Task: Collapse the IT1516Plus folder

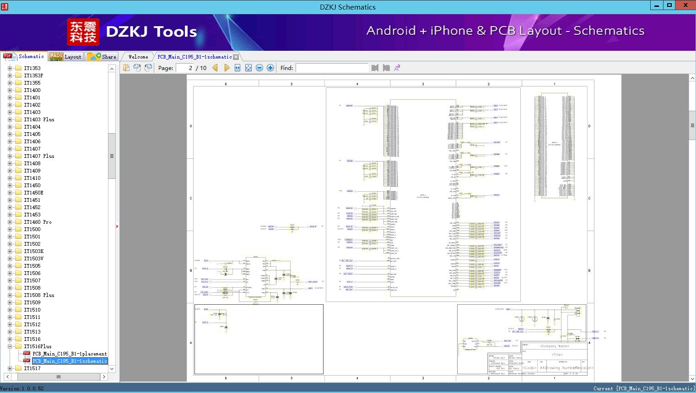Action: [10, 346]
